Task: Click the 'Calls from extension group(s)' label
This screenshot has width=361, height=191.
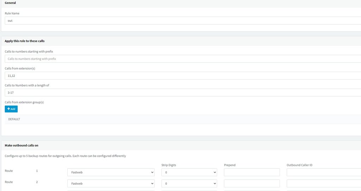Action: coord(24,102)
